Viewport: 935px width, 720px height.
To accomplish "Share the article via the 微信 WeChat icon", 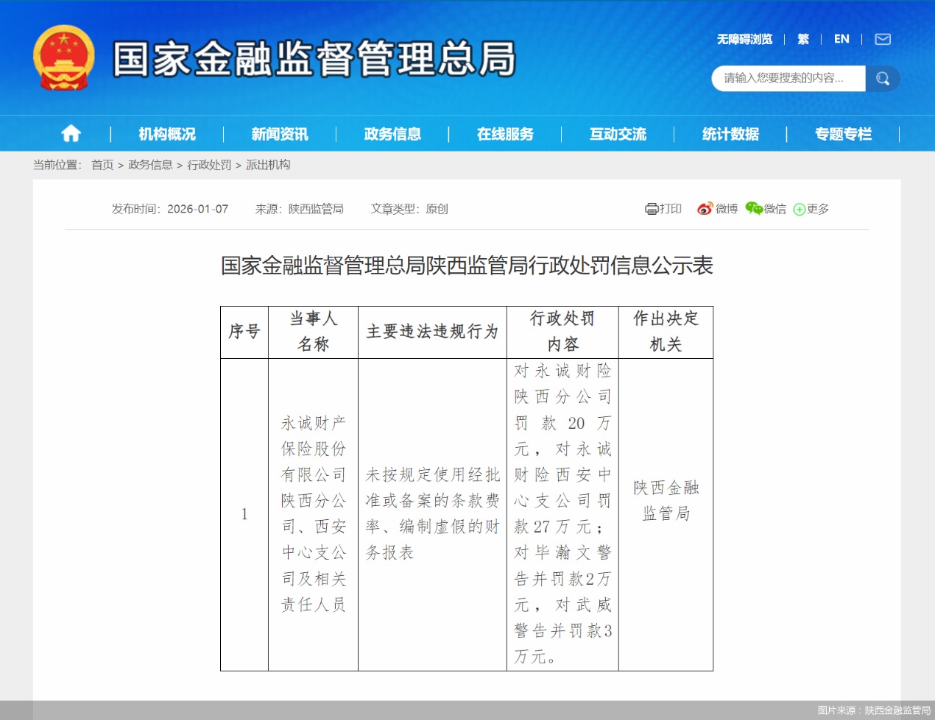I will tap(752, 208).
